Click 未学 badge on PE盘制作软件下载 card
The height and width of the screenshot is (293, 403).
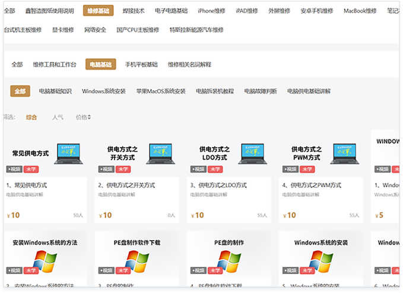pos(123,270)
